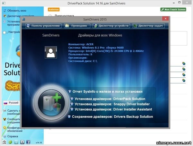The image size is (193, 146).
Task: Choose Сохранение драйверов: Drivers Backup Solution
Action: [110, 116]
